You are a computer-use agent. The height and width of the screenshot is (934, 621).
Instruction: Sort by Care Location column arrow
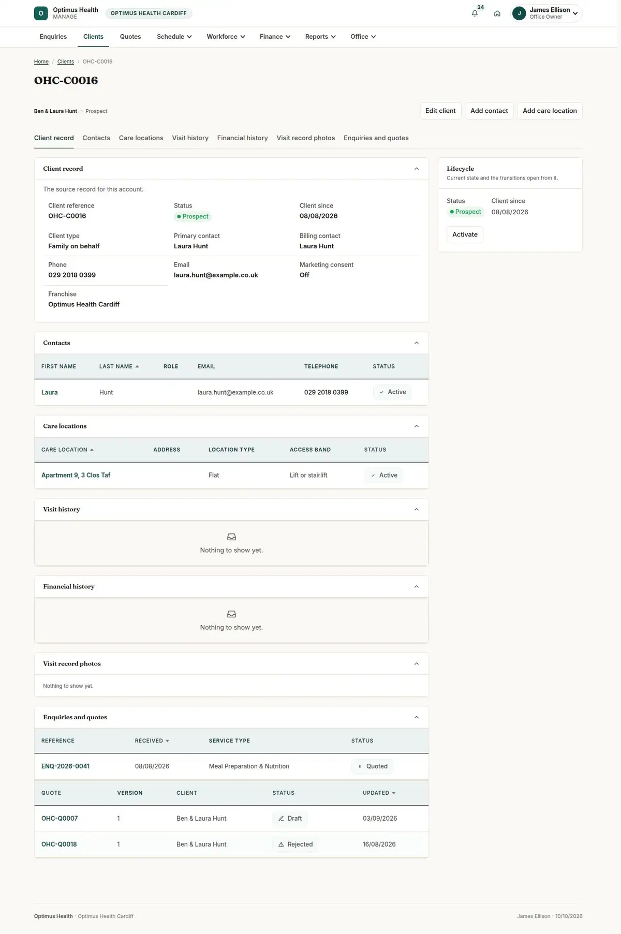92,450
